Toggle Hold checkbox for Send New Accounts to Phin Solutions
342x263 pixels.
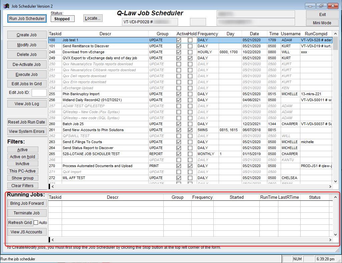[190, 130]
